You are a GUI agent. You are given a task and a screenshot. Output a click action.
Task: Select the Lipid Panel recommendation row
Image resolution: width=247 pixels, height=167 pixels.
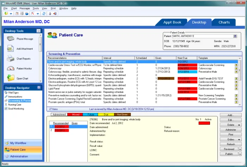pyautogui.click(x=143, y=89)
